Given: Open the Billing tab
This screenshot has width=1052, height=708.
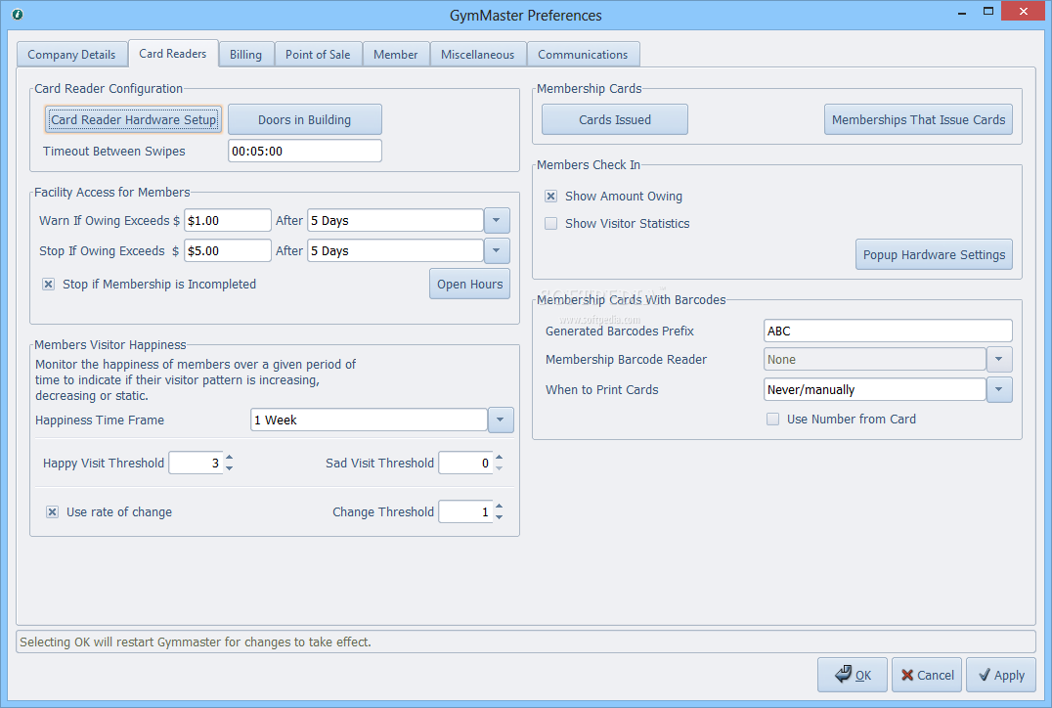Looking at the screenshot, I should pyautogui.click(x=246, y=55).
